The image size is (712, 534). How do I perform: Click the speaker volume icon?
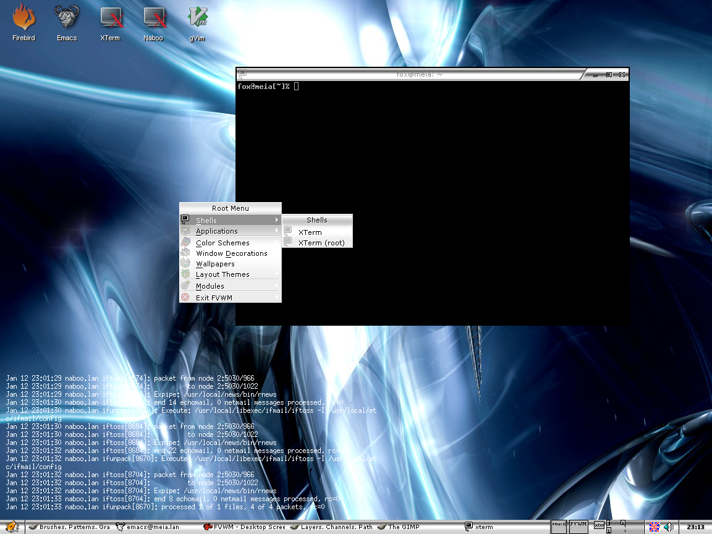[668, 527]
